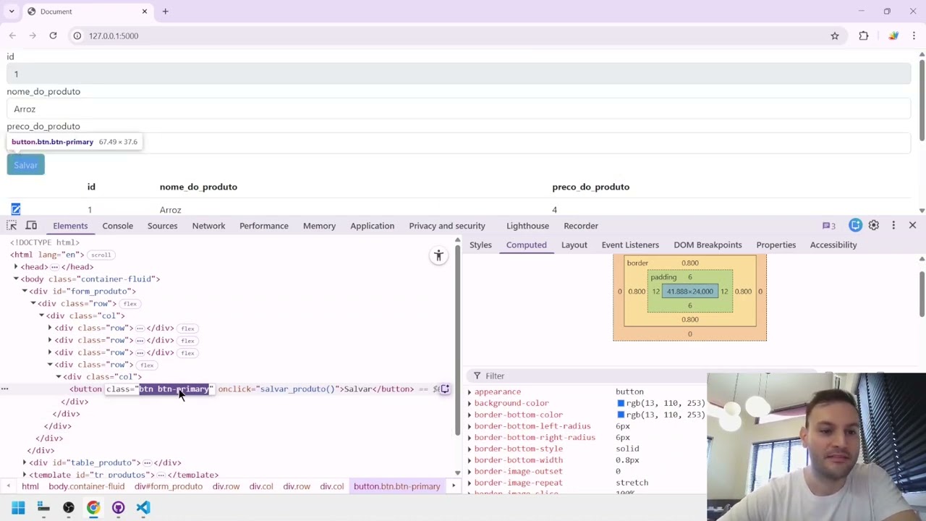Open the Event Listeners tab

630,245
